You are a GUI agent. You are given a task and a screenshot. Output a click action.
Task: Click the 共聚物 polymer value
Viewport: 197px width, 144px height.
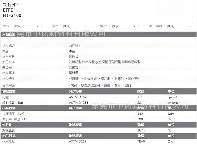[74, 68]
